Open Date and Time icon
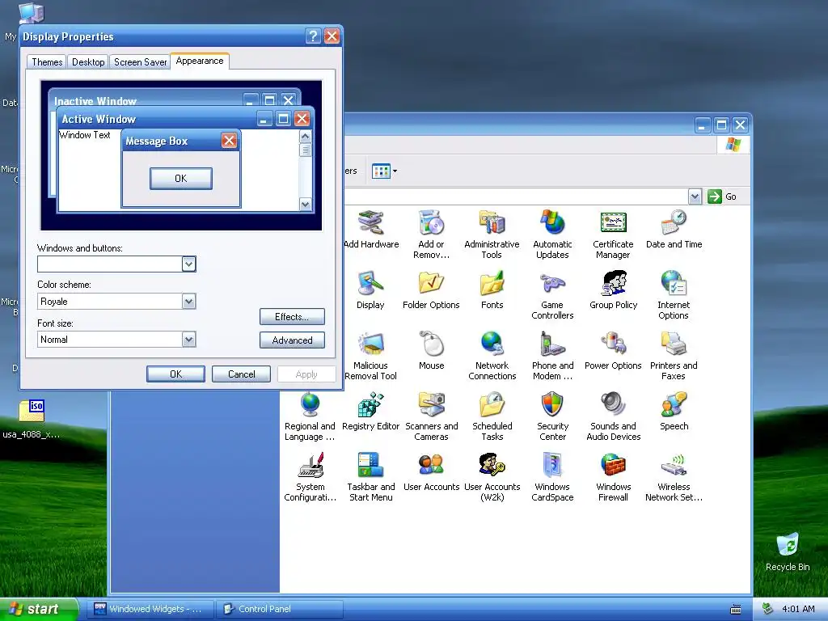This screenshot has width=828, height=621. click(x=674, y=230)
